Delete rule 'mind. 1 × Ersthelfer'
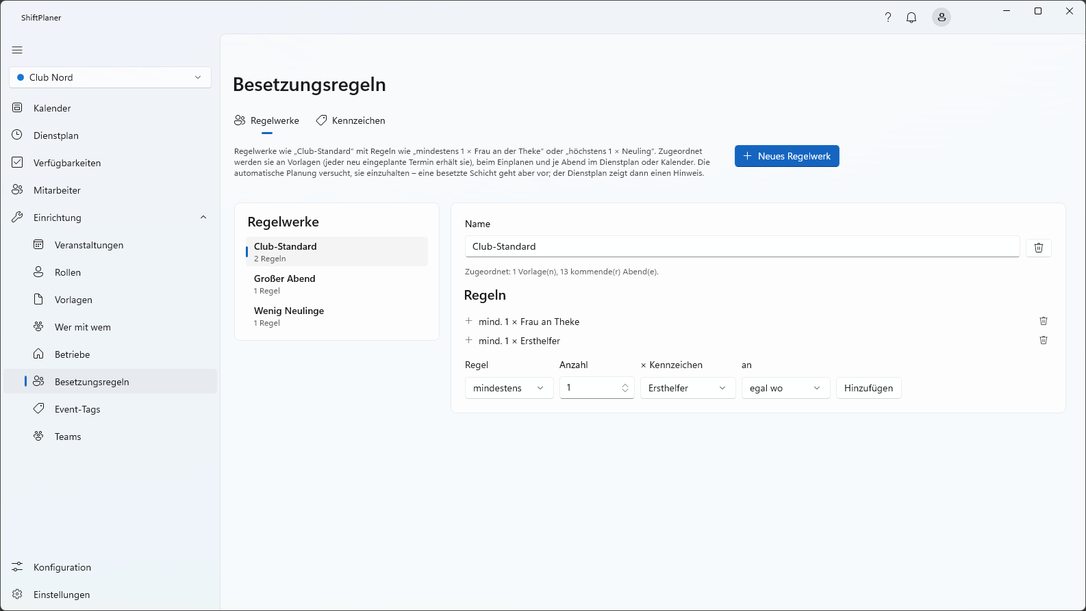This screenshot has height=611, width=1086. click(x=1044, y=340)
